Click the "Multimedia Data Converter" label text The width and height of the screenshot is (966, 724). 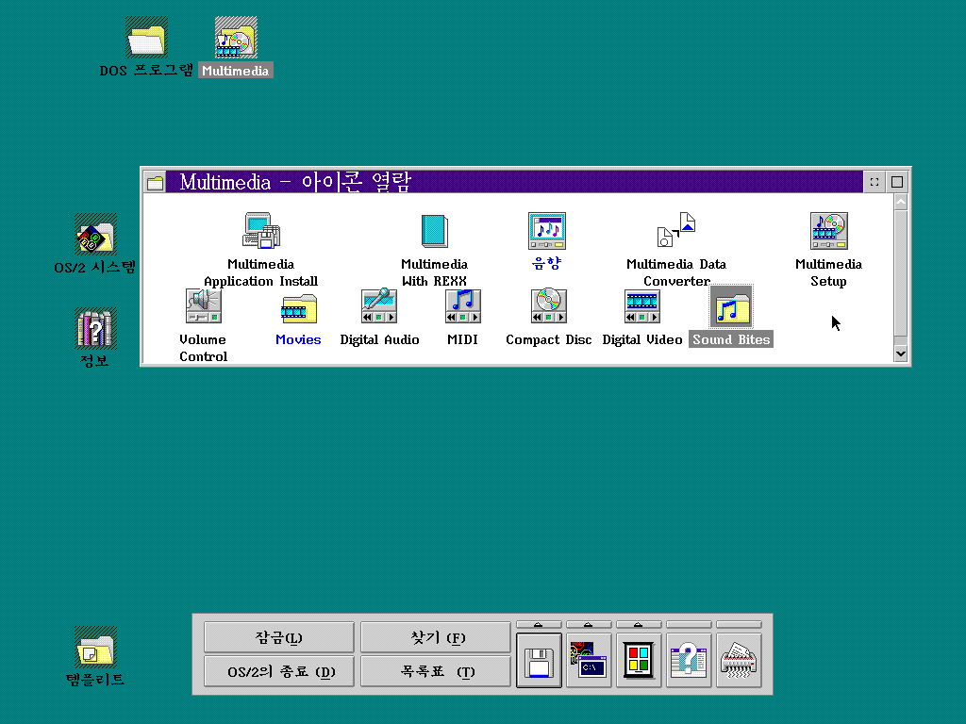676,272
